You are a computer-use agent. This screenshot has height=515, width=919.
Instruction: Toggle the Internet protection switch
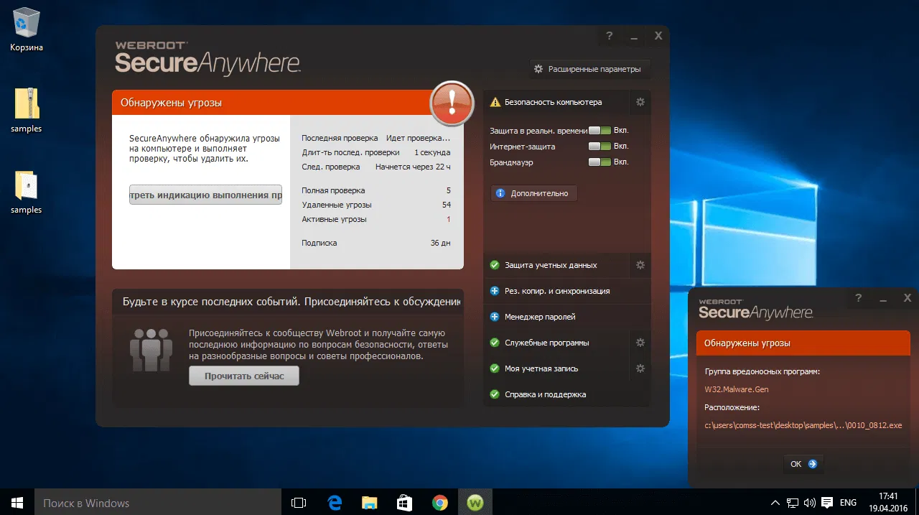click(599, 147)
